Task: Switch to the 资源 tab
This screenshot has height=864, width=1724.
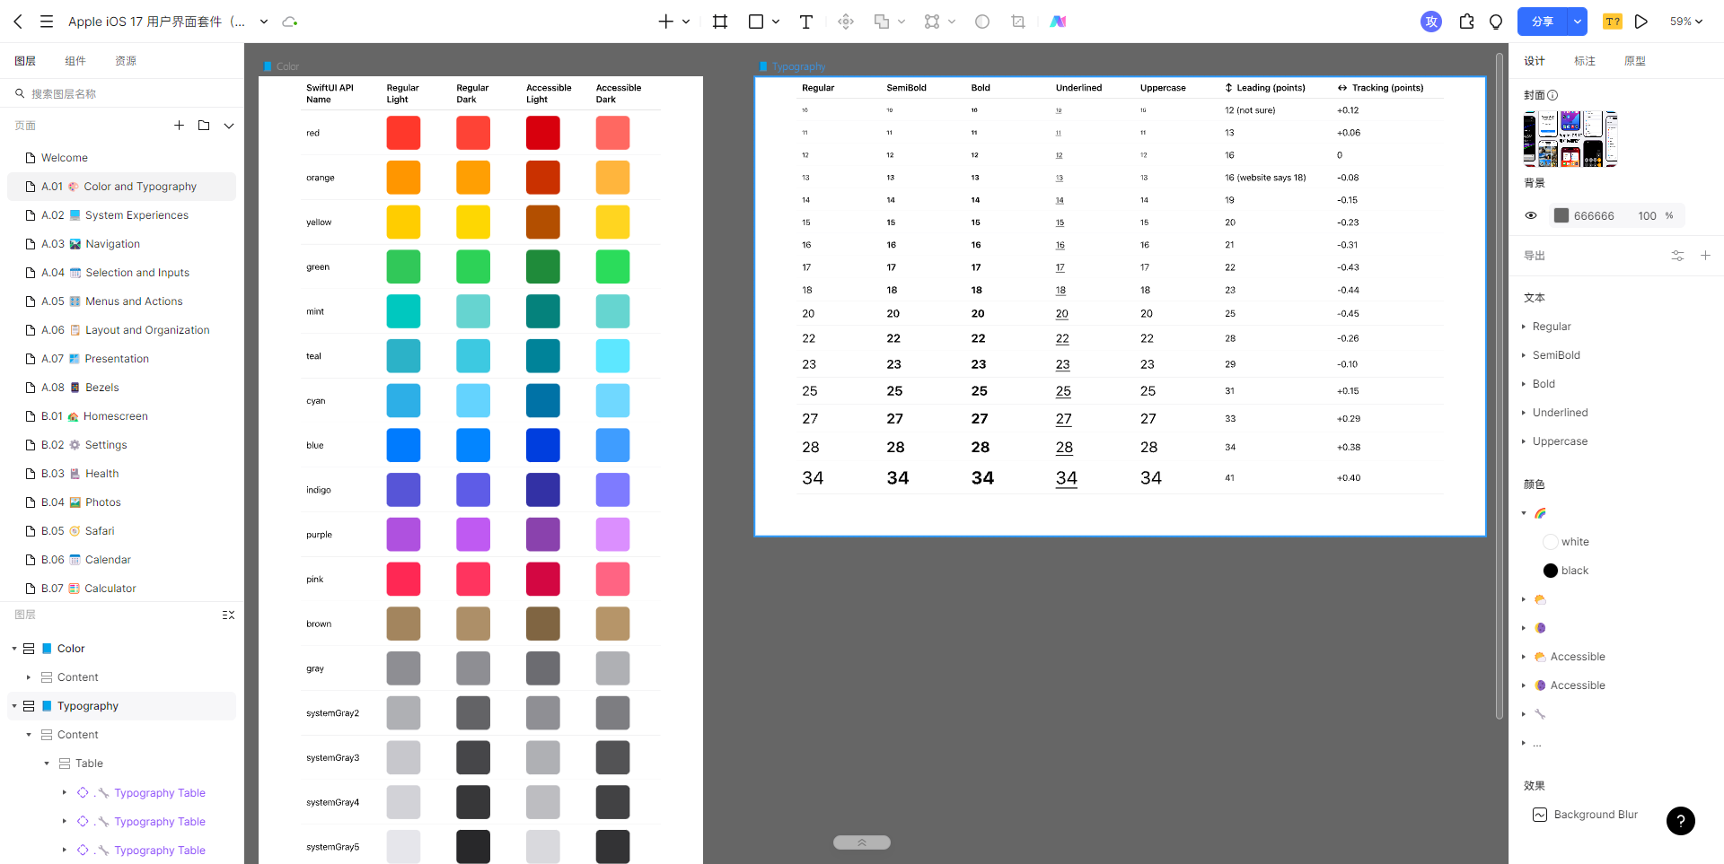Action: (126, 61)
